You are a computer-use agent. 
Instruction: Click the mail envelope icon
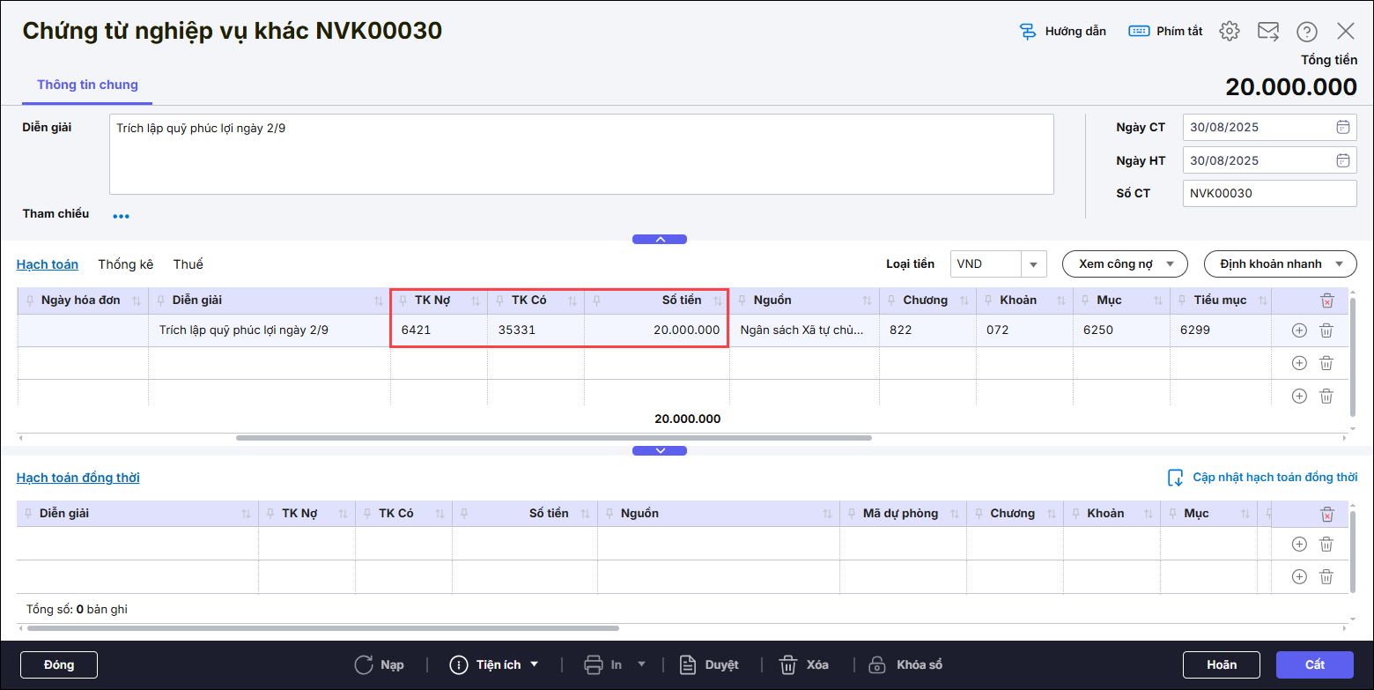pyautogui.click(x=1267, y=32)
